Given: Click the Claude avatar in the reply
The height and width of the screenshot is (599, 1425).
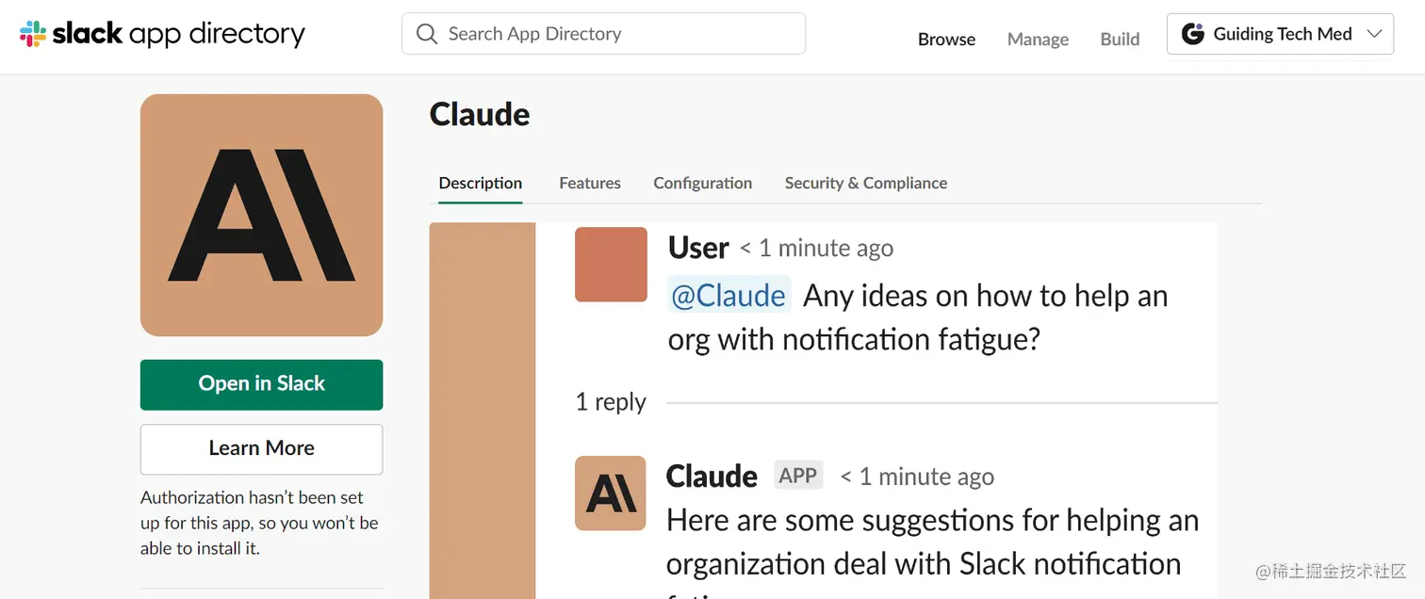Looking at the screenshot, I should (x=611, y=494).
